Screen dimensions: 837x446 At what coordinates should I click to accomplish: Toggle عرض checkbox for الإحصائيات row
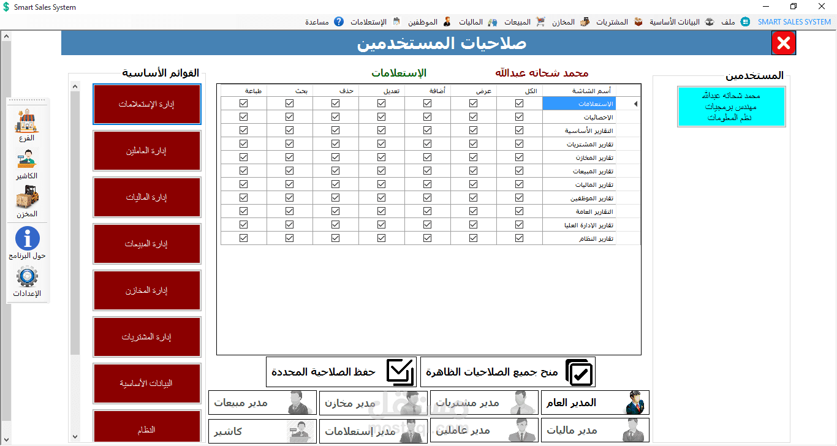[x=473, y=117]
